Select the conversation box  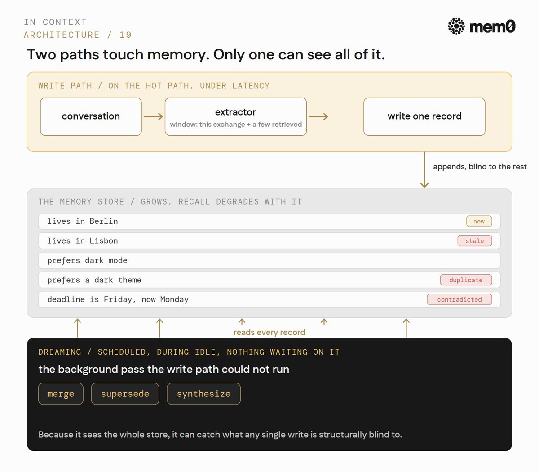(x=91, y=116)
